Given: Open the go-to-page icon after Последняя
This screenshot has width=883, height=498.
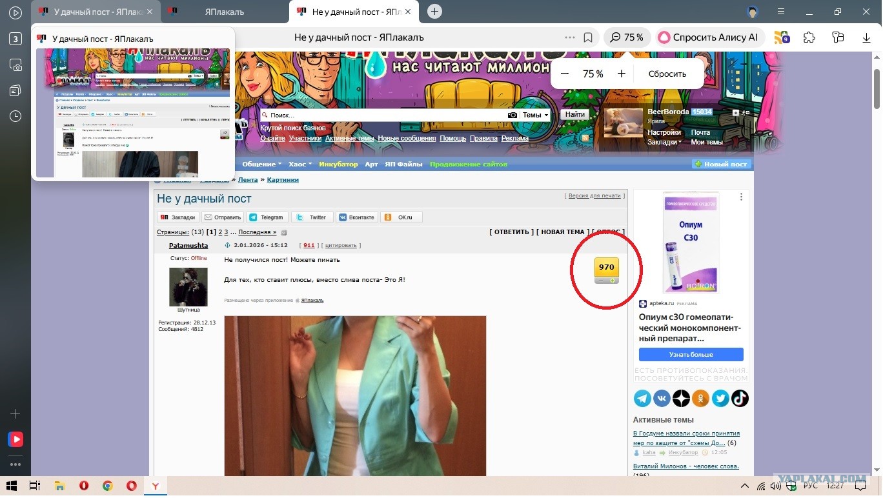Looking at the screenshot, I should 283,232.
